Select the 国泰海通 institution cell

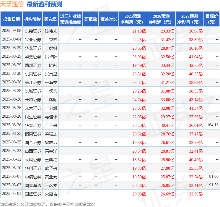(33, 185)
